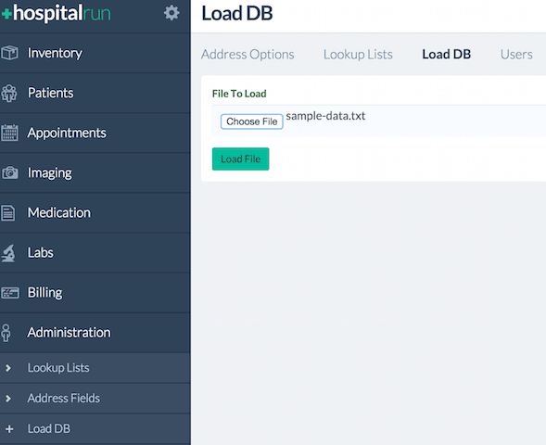
Task: Click the Inventory box icon
Action: (9, 53)
